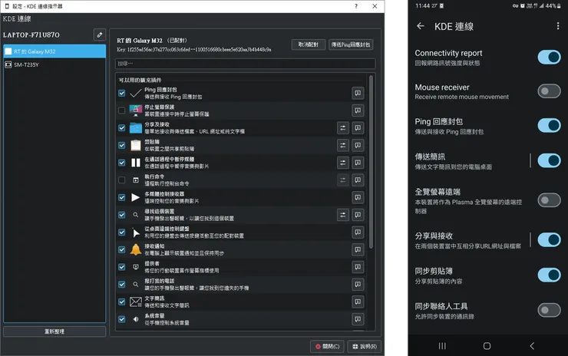Turn off the 傳送簡訊 toggle on phone

coord(549,160)
